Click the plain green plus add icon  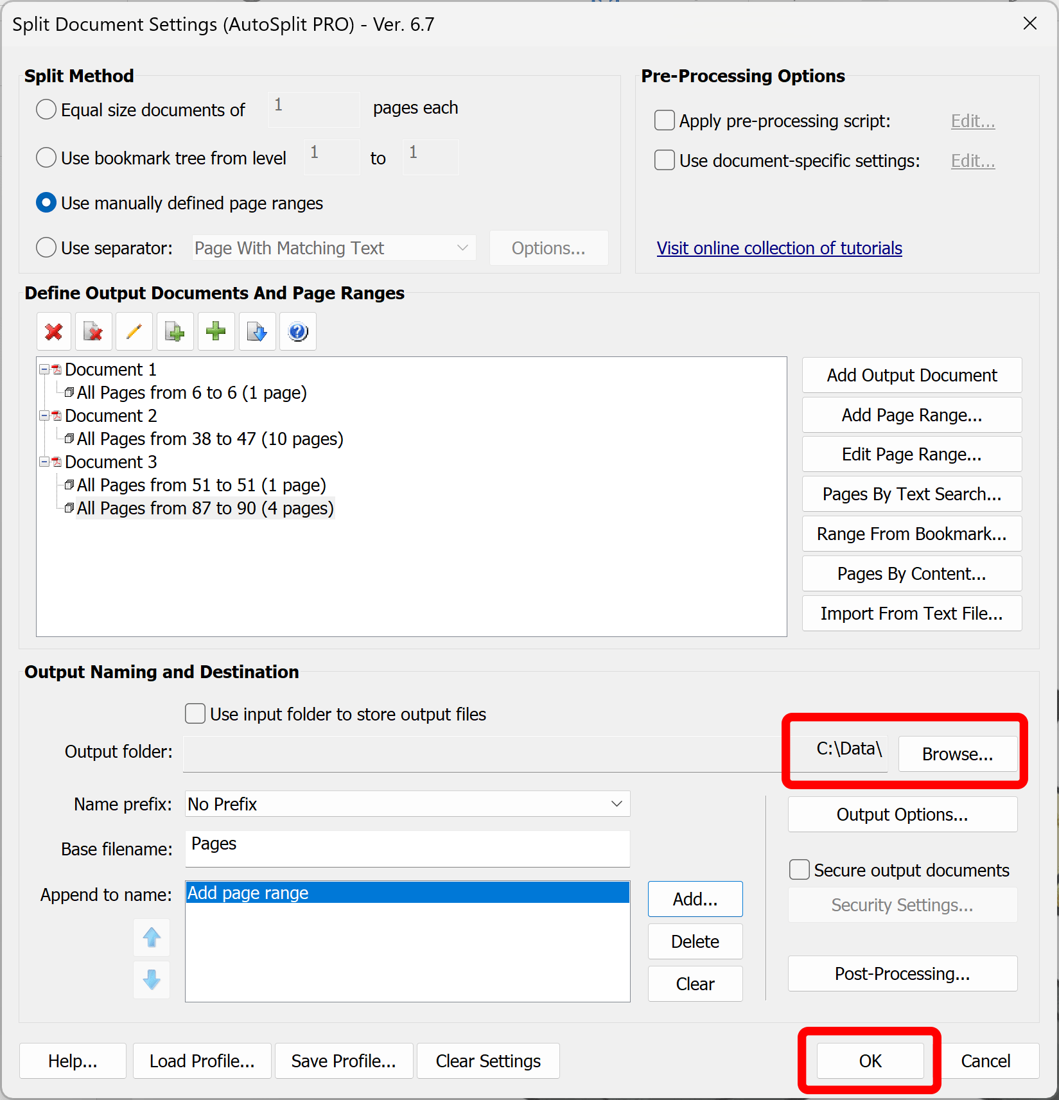tap(216, 331)
